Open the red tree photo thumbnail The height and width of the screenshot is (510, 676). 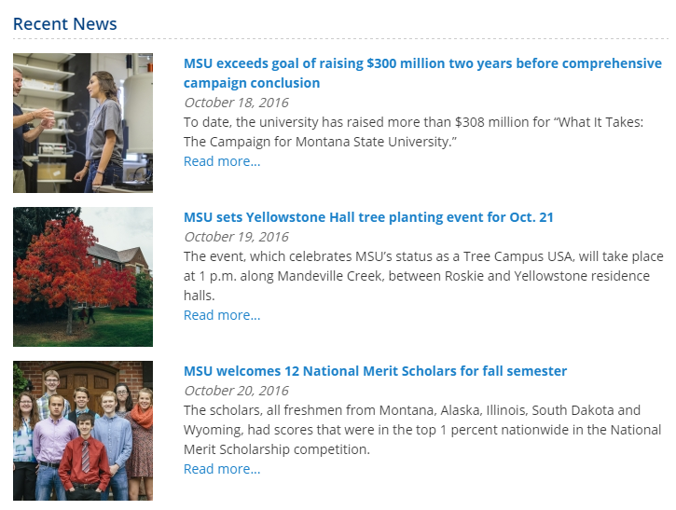click(83, 277)
